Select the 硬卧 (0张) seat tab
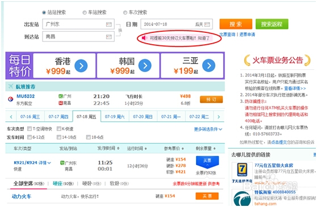This screenshot has width=317, height=207. (x=91, y=184)
